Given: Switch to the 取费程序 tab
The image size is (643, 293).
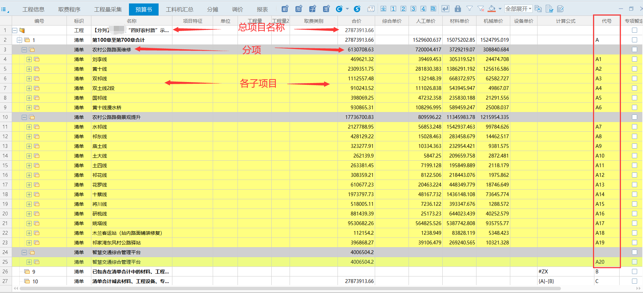Looking at the screenshot, I should (x=69, y=9).
